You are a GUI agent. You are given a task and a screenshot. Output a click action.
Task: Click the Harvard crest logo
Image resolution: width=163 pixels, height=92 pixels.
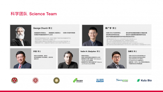[15, 80]
